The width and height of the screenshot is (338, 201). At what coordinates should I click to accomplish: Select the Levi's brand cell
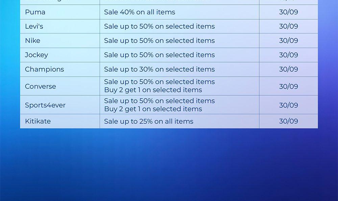coord(34,26)
